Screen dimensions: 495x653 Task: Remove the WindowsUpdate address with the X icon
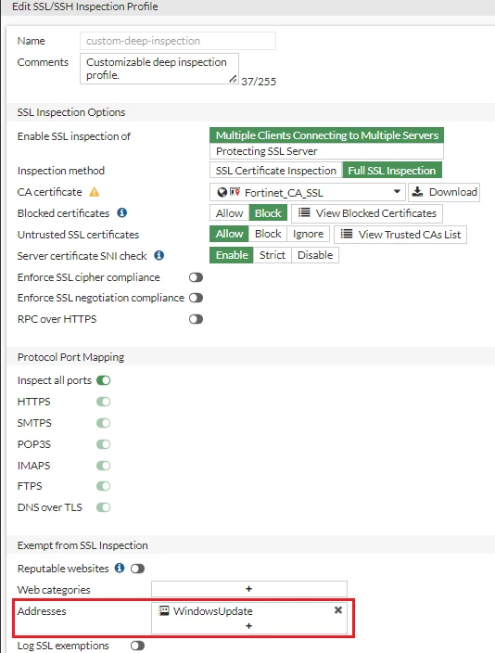(338, 610)
